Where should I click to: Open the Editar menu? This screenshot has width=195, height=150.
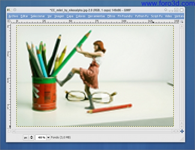point(24,16)
